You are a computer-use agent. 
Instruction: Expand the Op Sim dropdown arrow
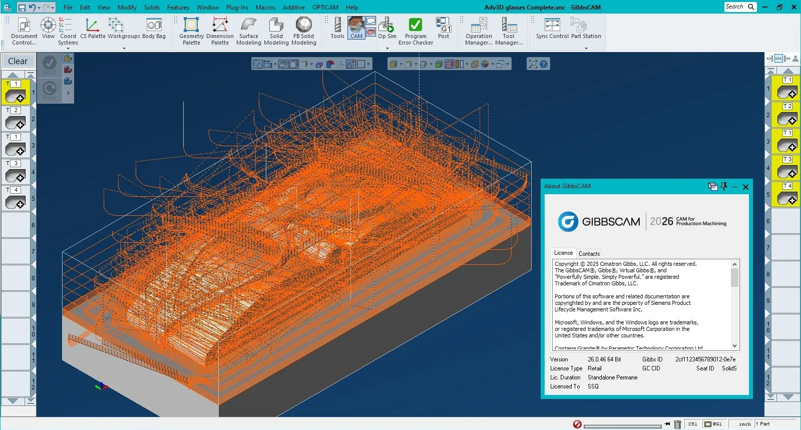(x=387, y=49)
